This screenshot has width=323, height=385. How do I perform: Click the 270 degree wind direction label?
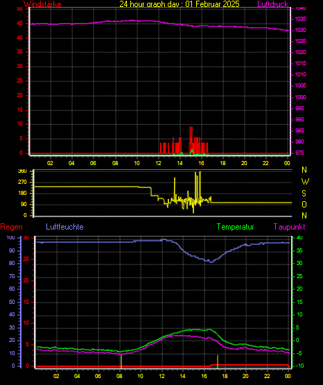point(22,182)
